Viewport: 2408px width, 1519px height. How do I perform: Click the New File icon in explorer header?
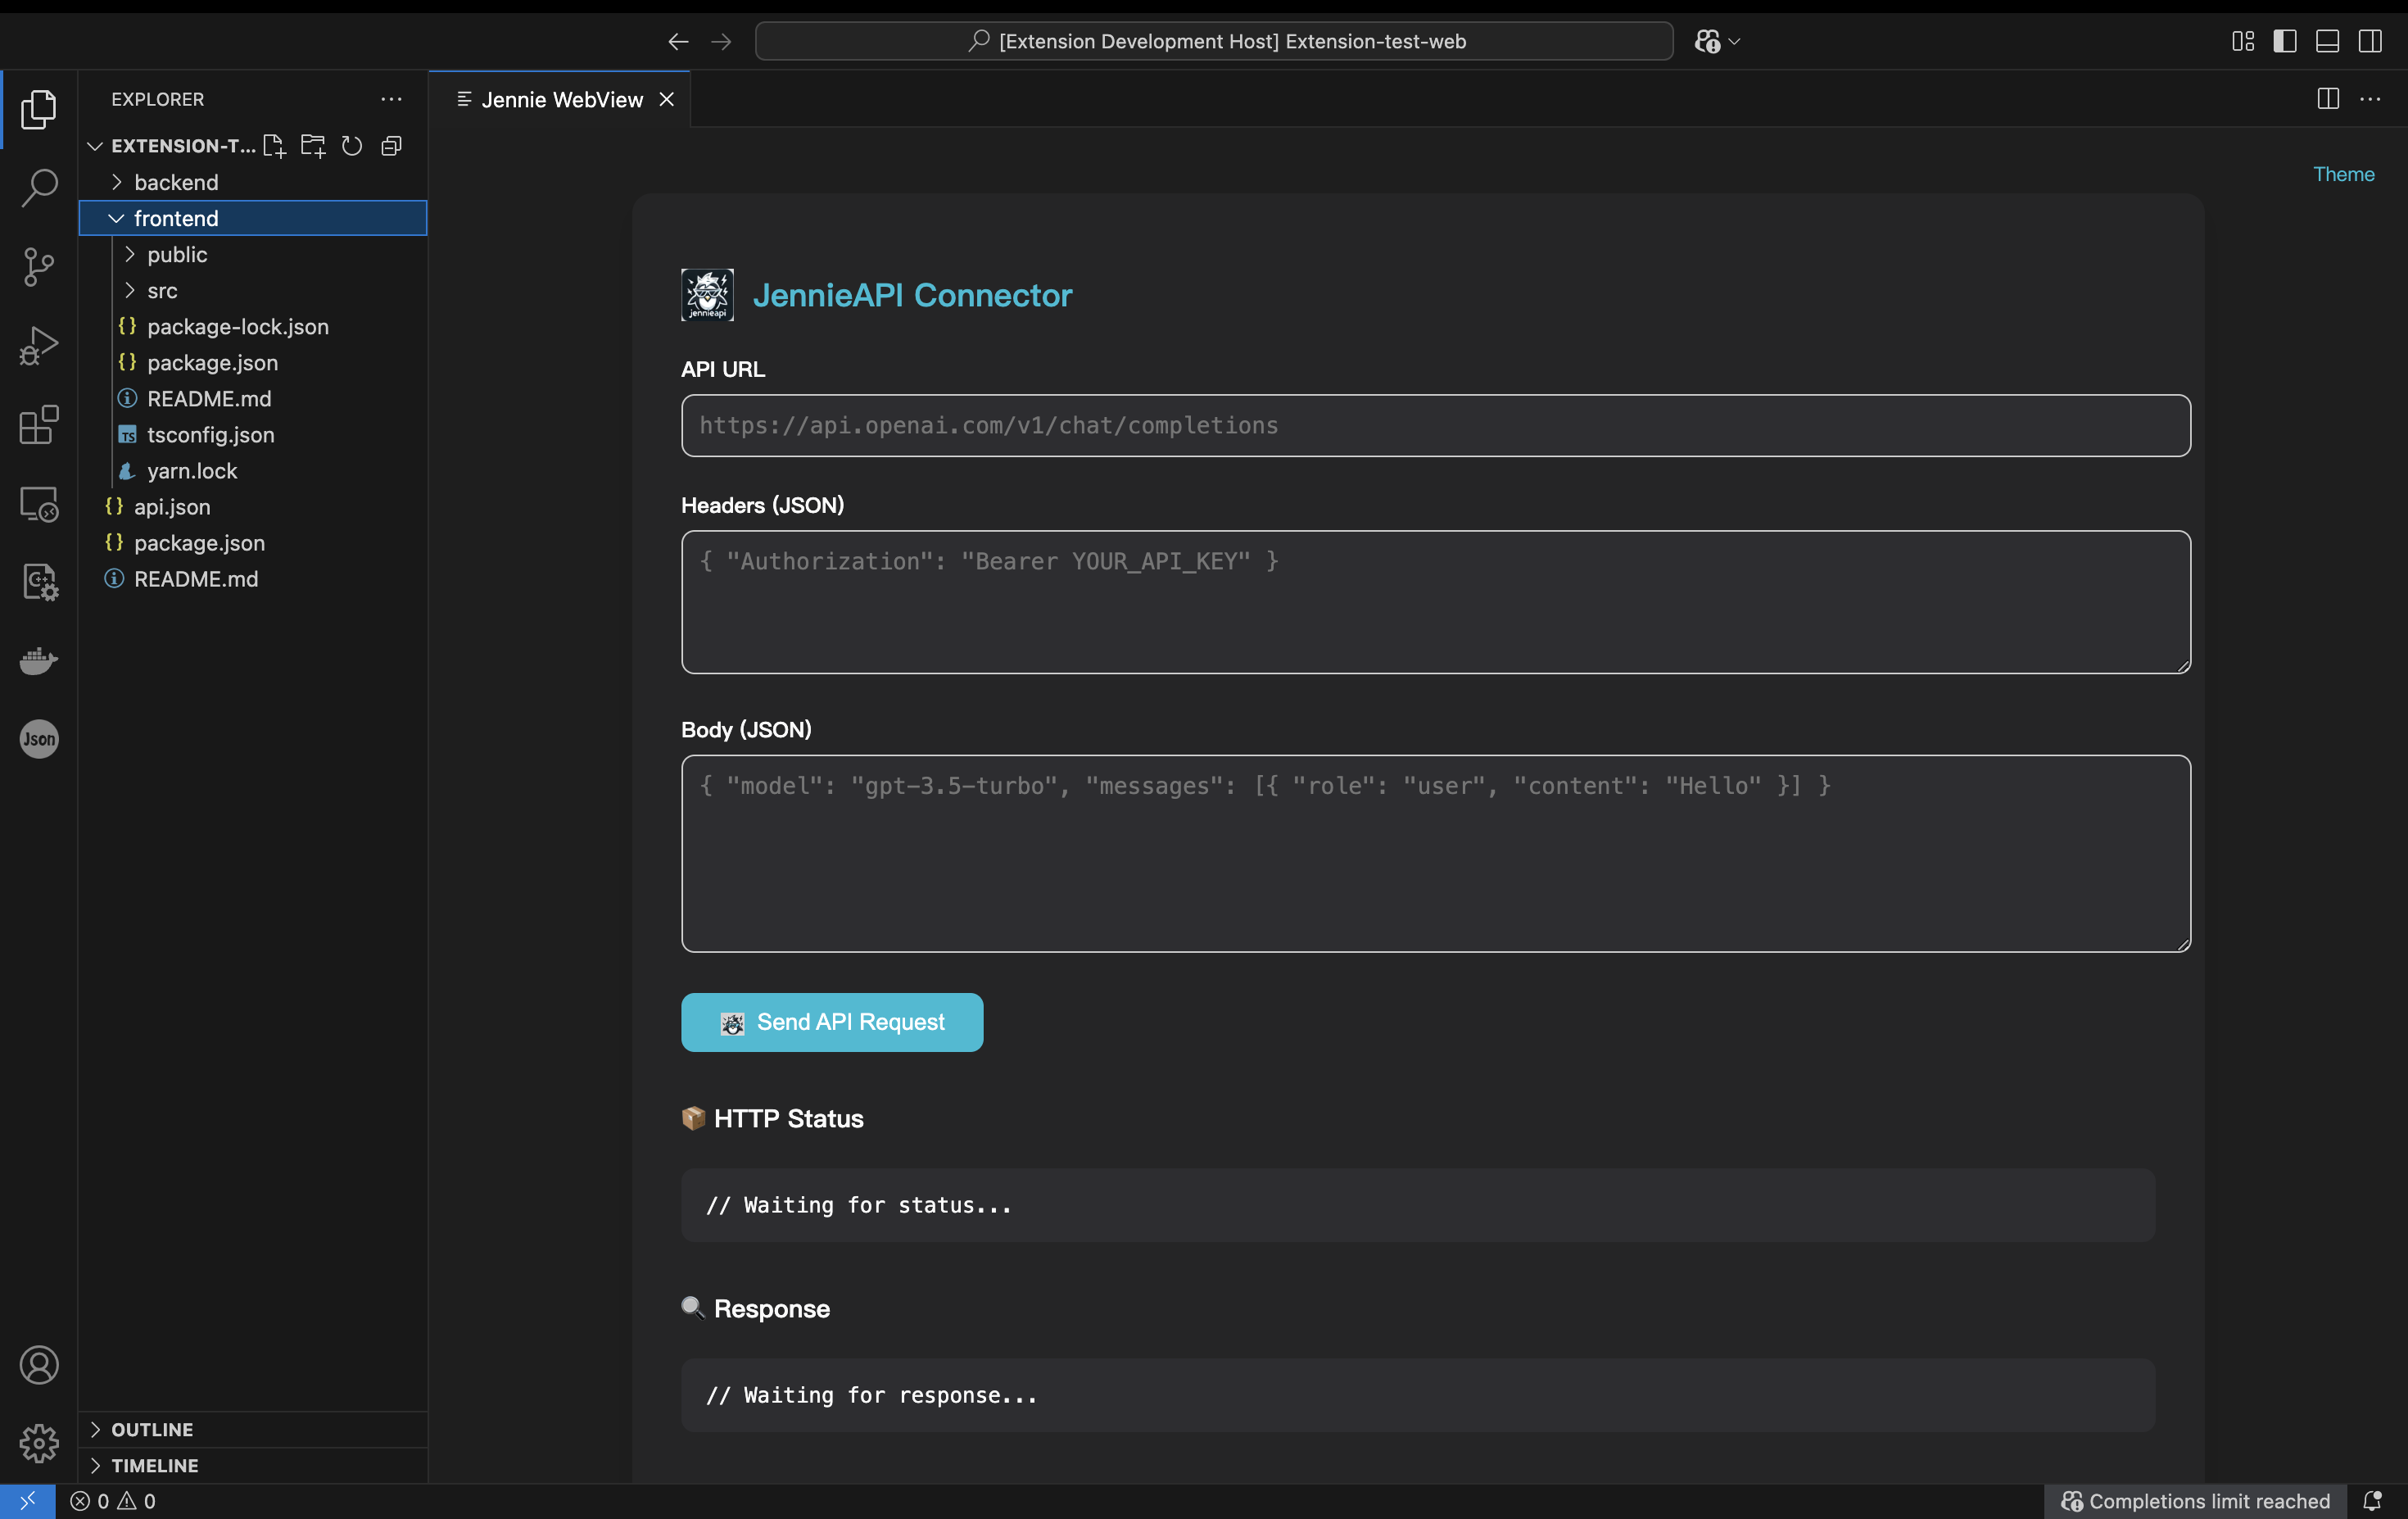[274, 146]
